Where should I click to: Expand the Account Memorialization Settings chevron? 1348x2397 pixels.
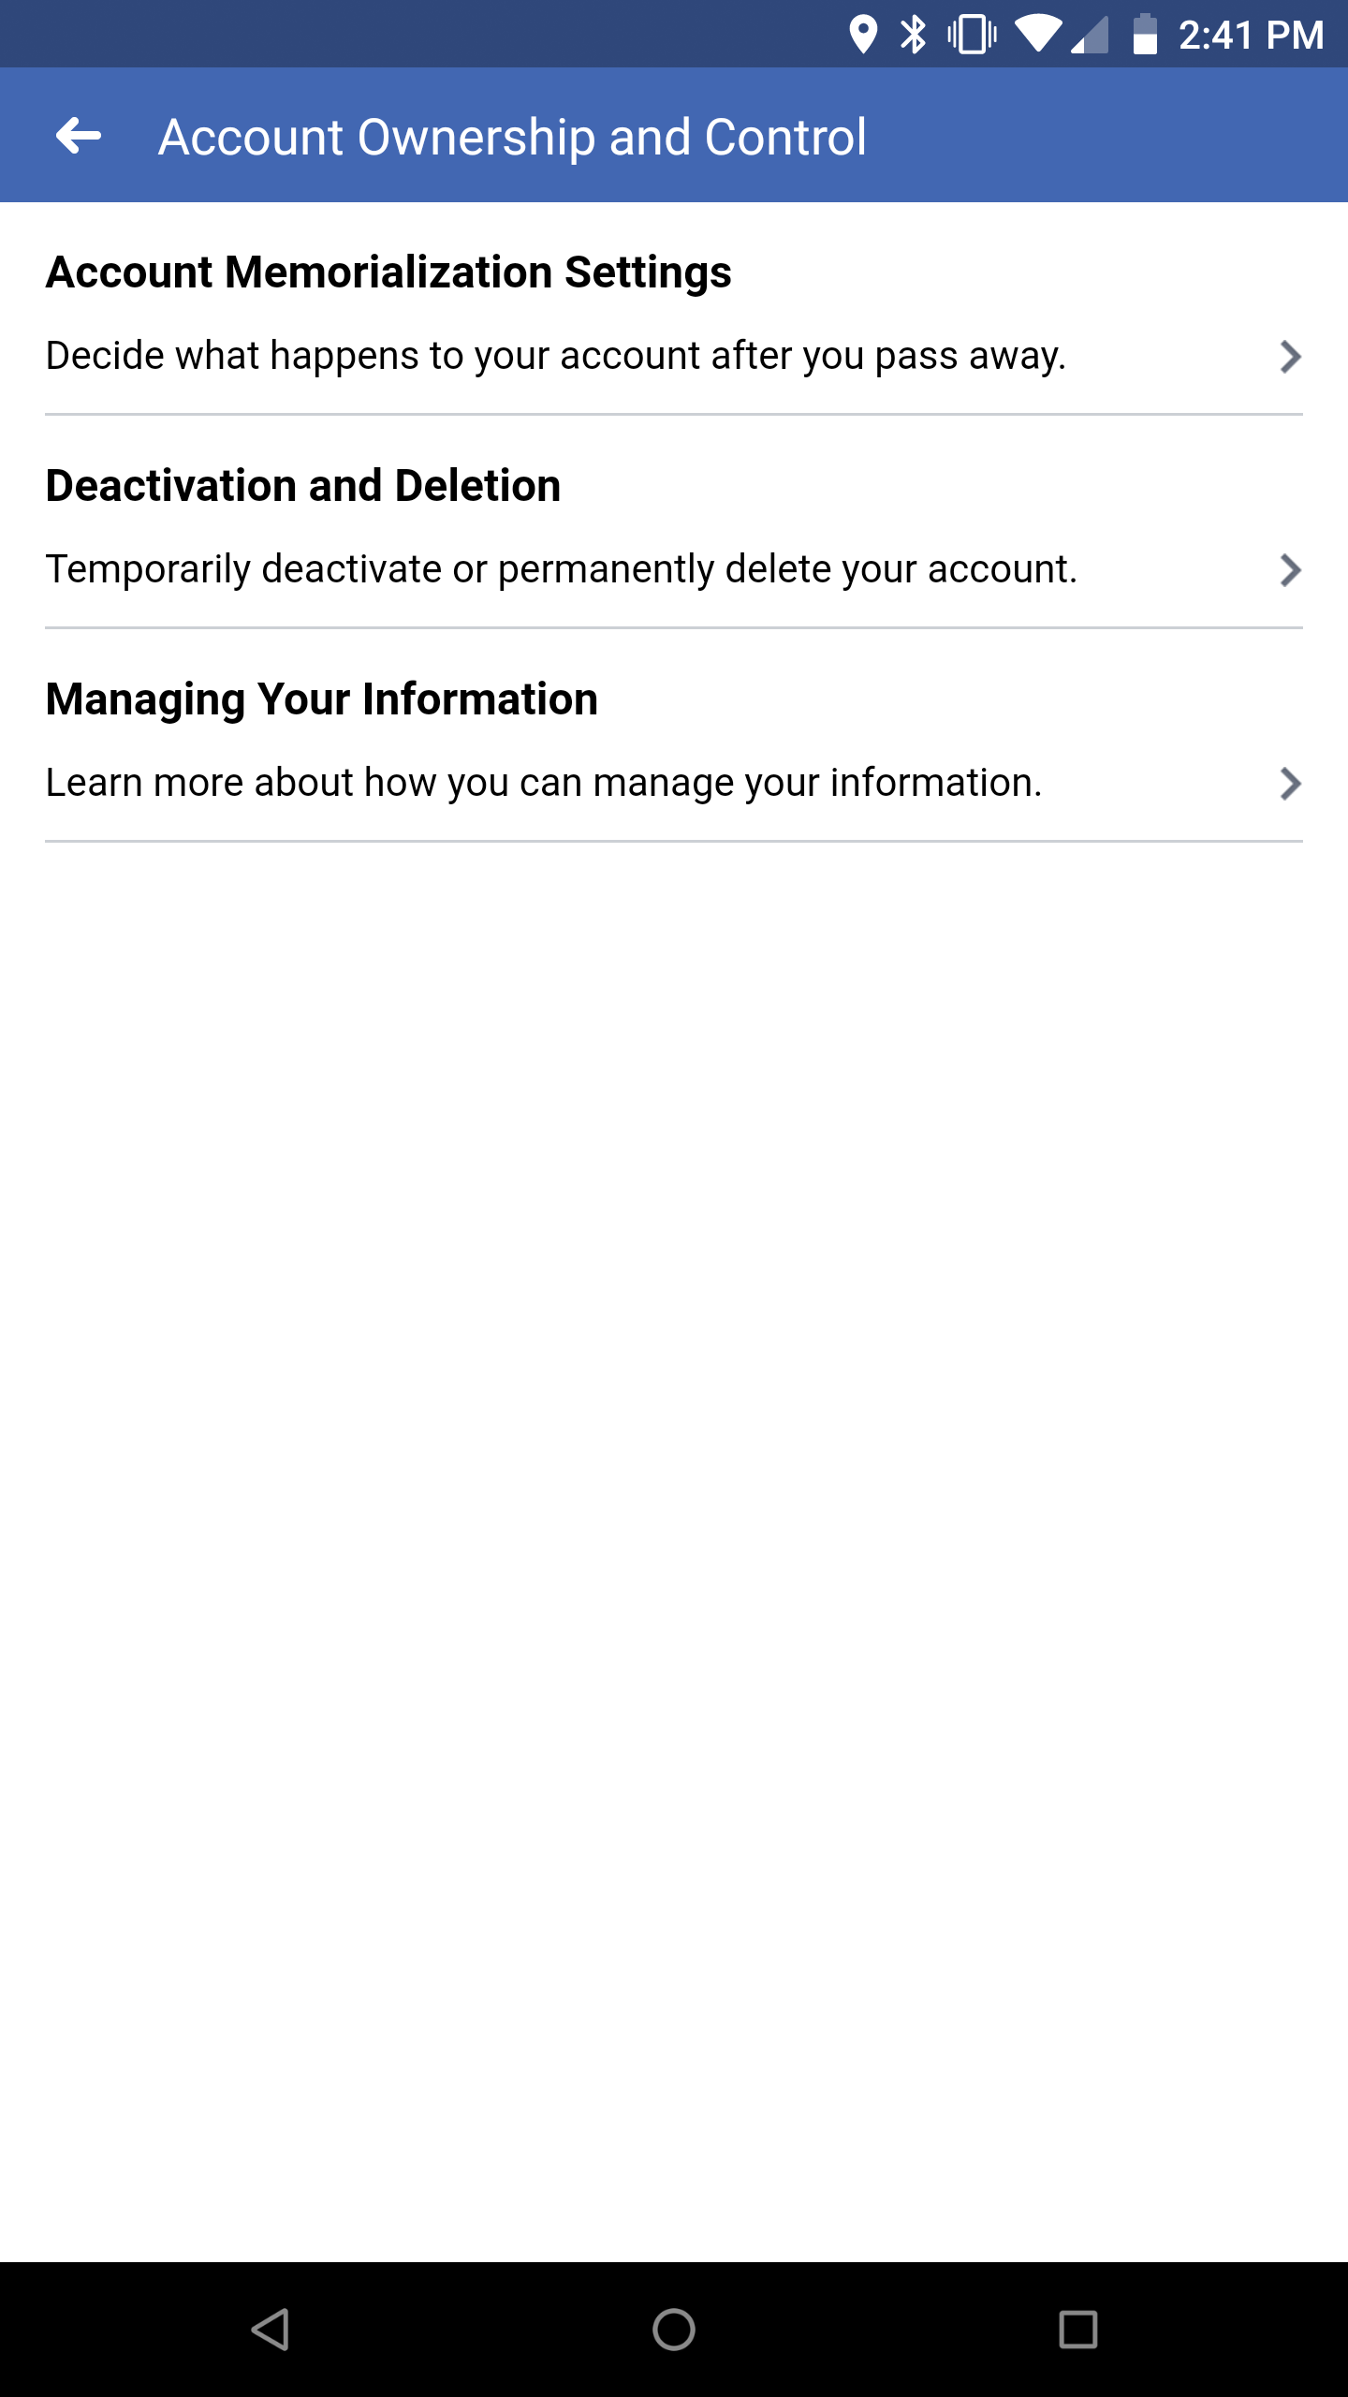pyautogui.click(x=1290, y=357)
